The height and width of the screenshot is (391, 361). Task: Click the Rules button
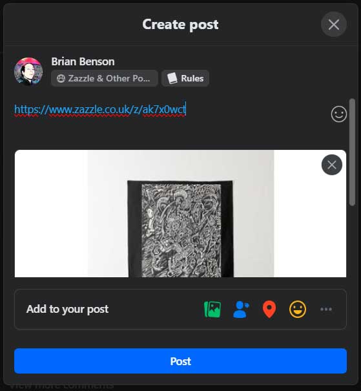tap(185, 78)
